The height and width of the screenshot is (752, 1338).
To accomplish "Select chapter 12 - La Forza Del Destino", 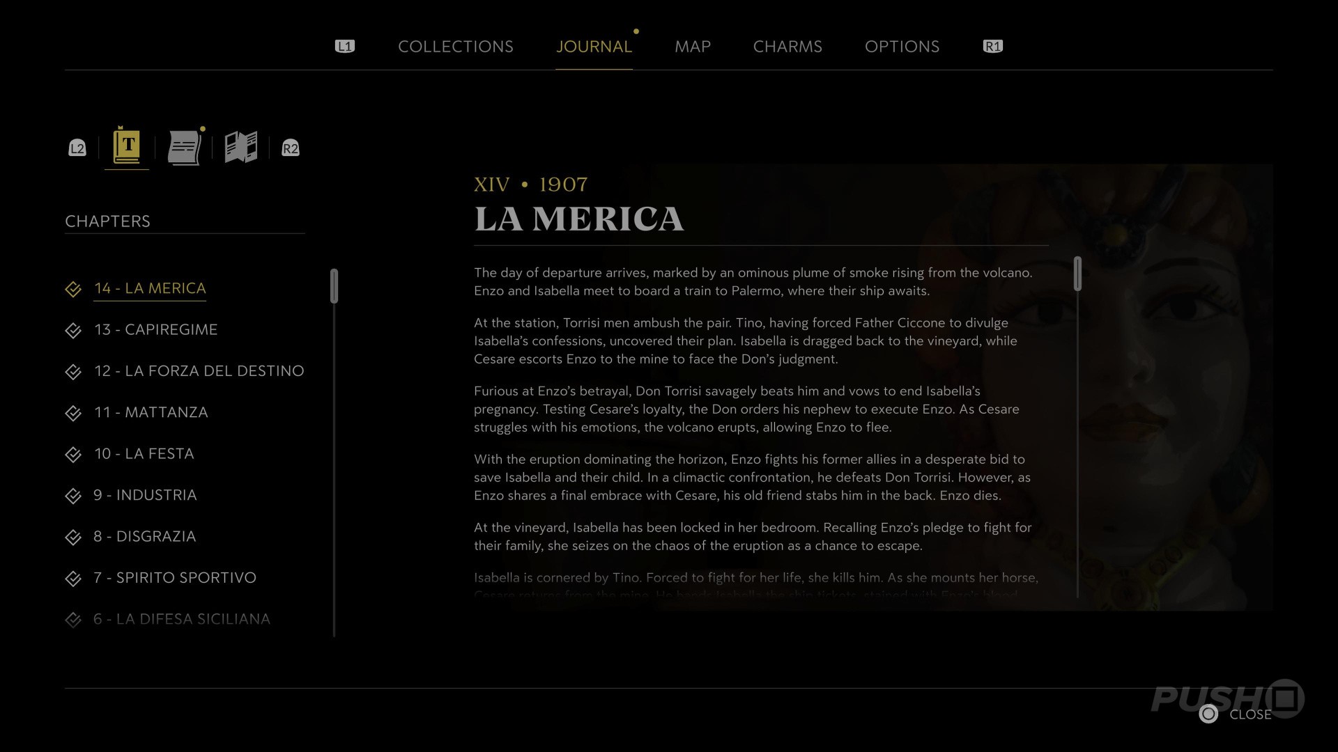I will [199, 371].
